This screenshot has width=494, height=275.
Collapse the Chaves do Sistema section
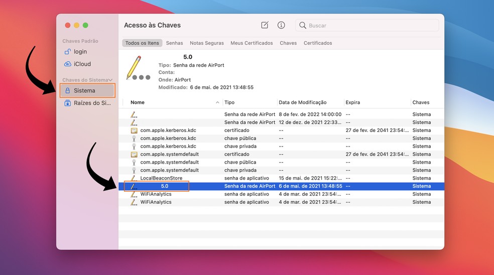(110, 80)
